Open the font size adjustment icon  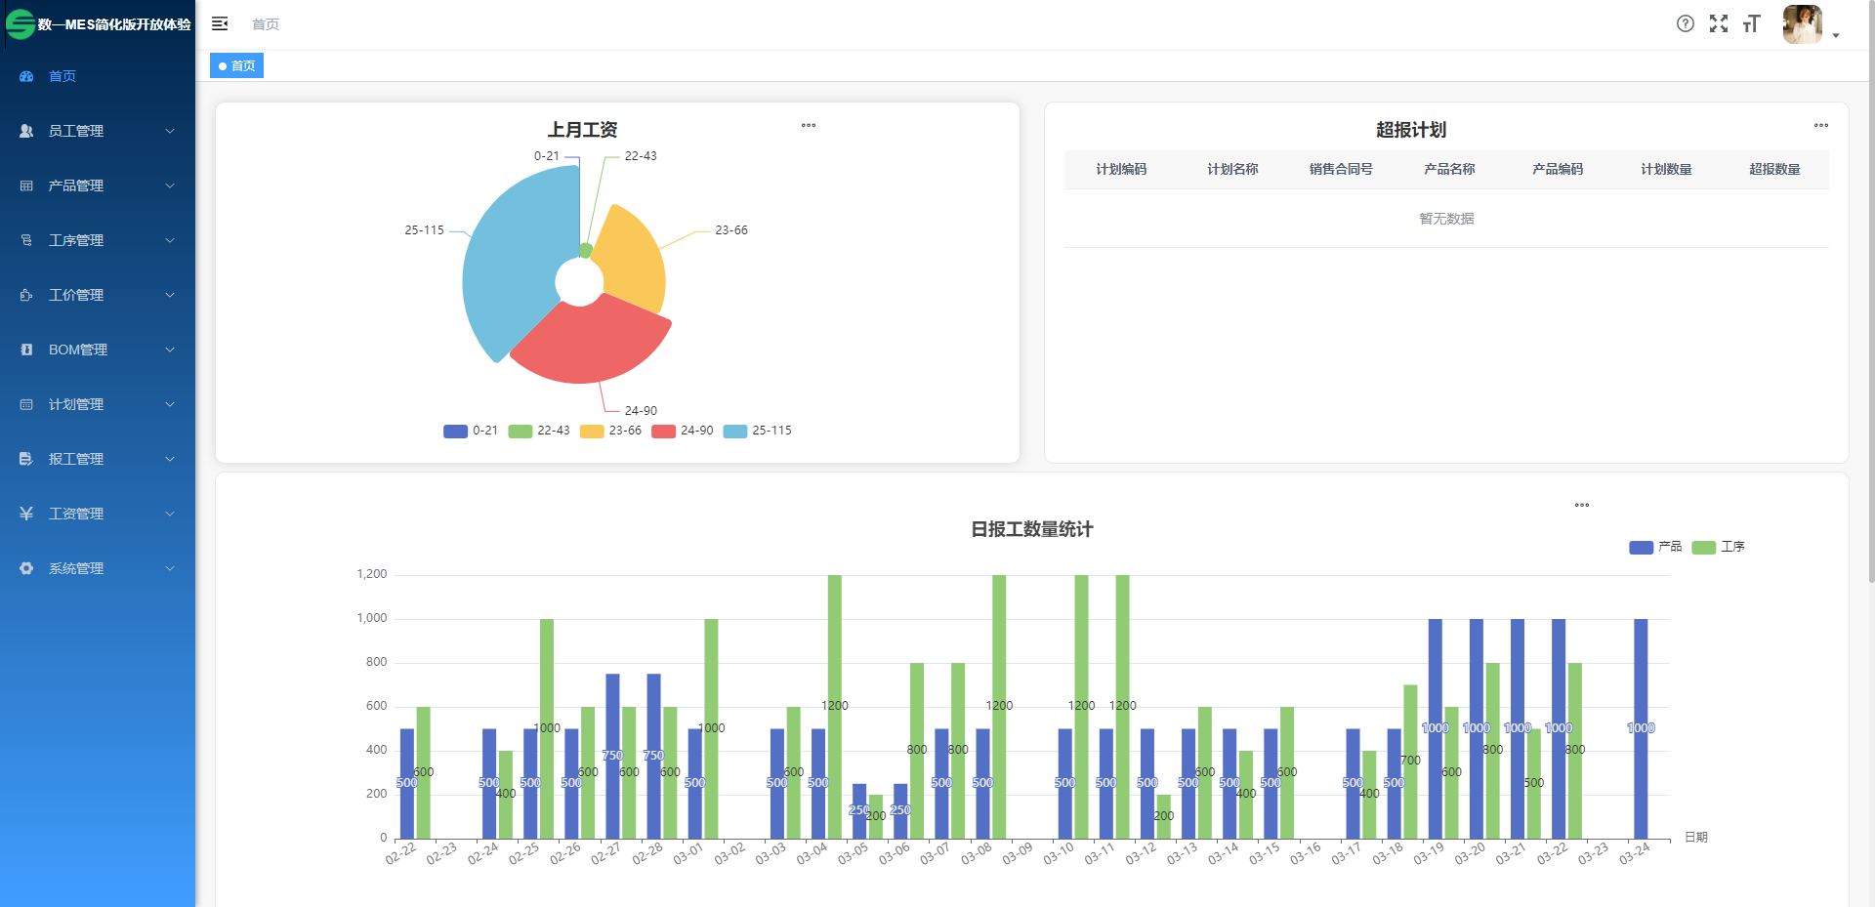point(1751,23)
